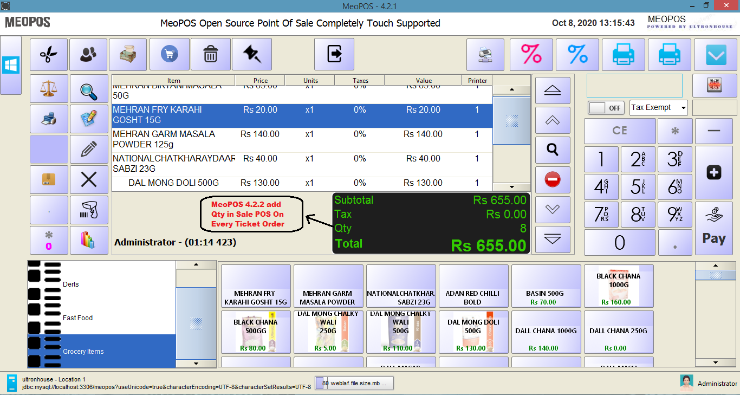
Task: Add the BASIN 500G product
Action: coord(546,286)
